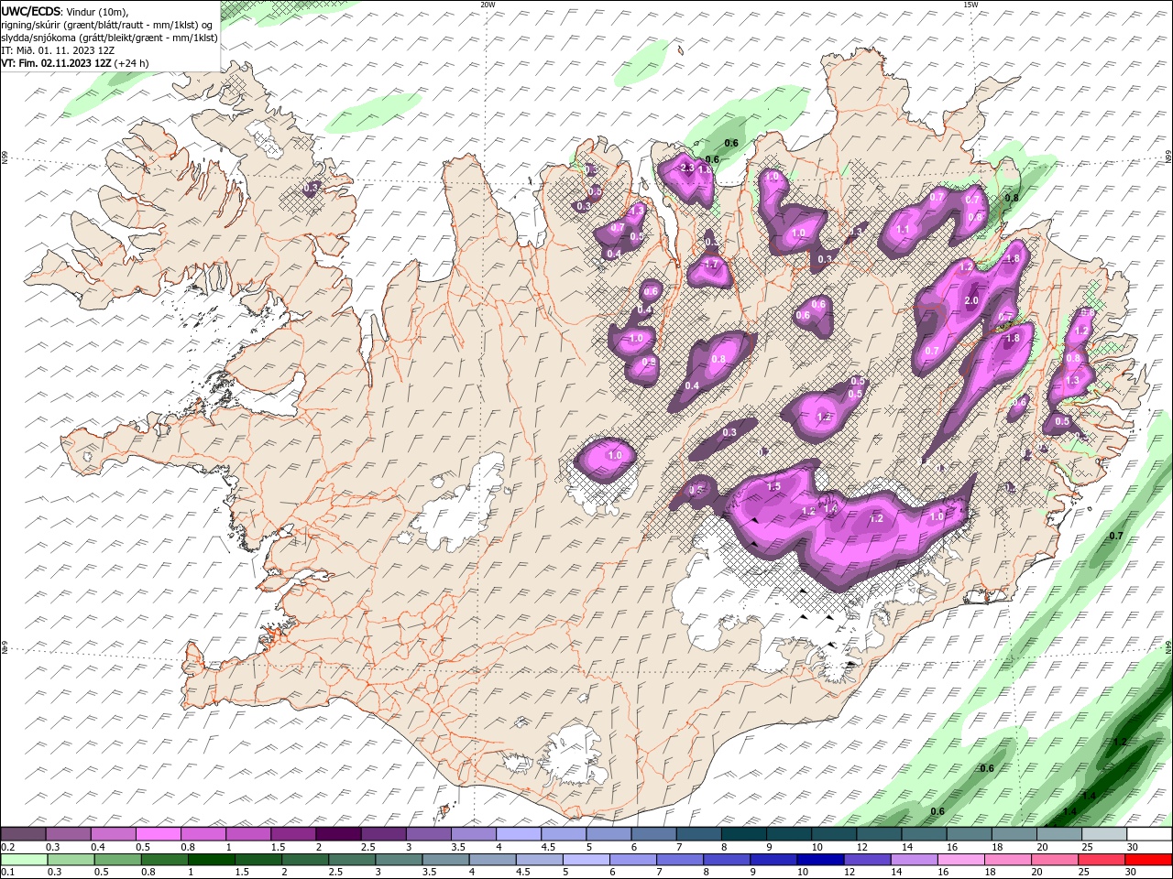Viewport: 1173px width, 879px height.
Task: Click the VT: Fim. 02.11.2023 12Z valid time
Action: click(x=57, y=63)
